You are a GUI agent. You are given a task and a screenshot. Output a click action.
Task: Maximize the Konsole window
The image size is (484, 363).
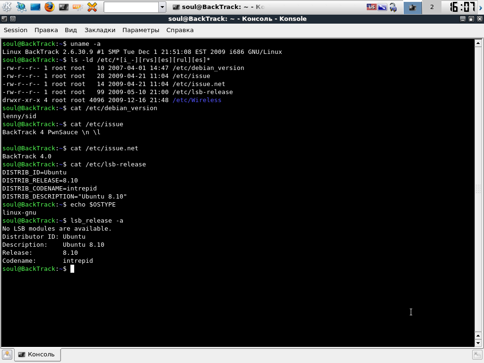tap(471, 19)
